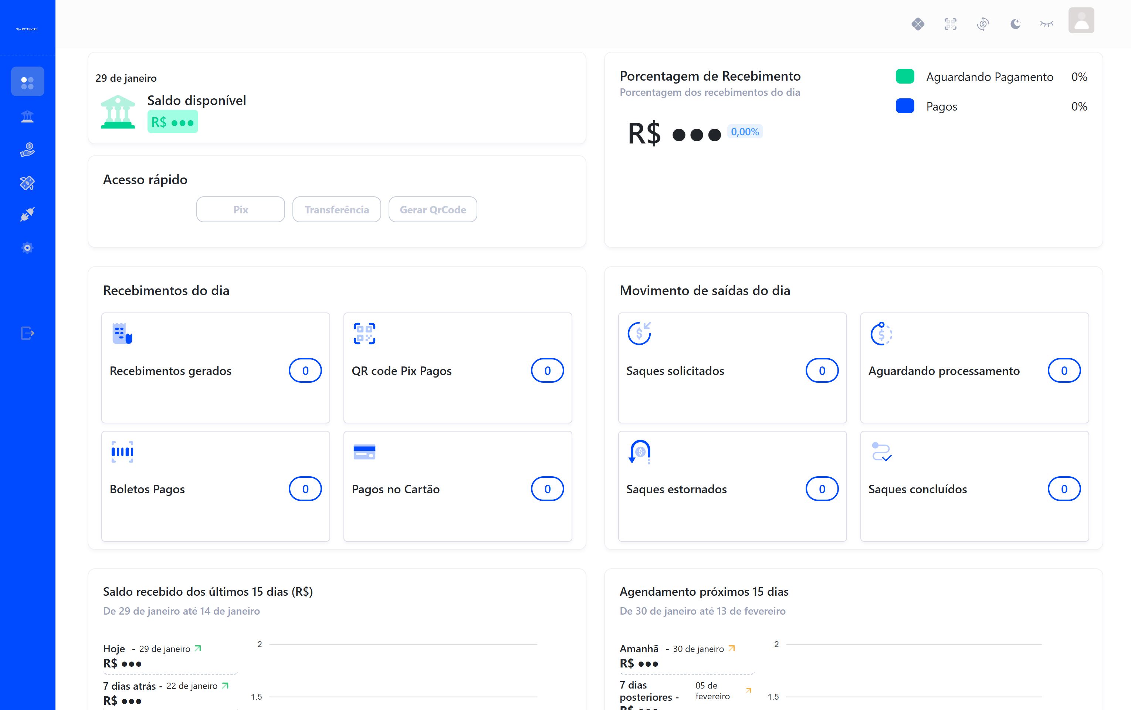Expand Hoje 29 de janeiro arrow
This screenshot has width=1131, height=710.
tap(198, 649)
